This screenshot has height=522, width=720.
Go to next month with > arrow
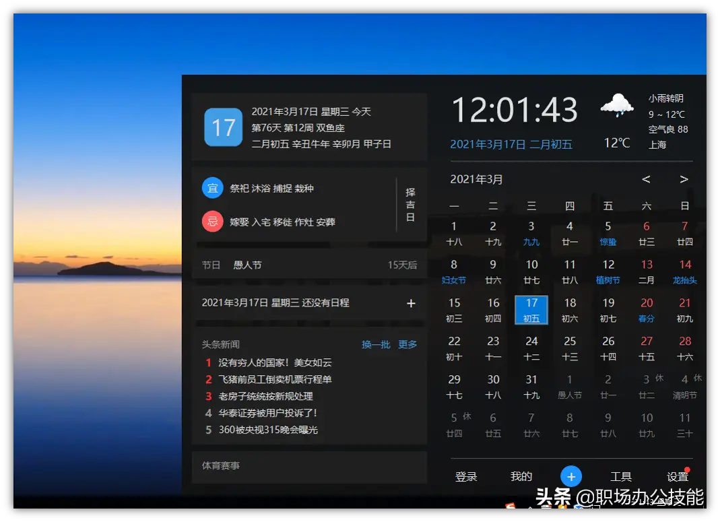(x=684, y=179)
